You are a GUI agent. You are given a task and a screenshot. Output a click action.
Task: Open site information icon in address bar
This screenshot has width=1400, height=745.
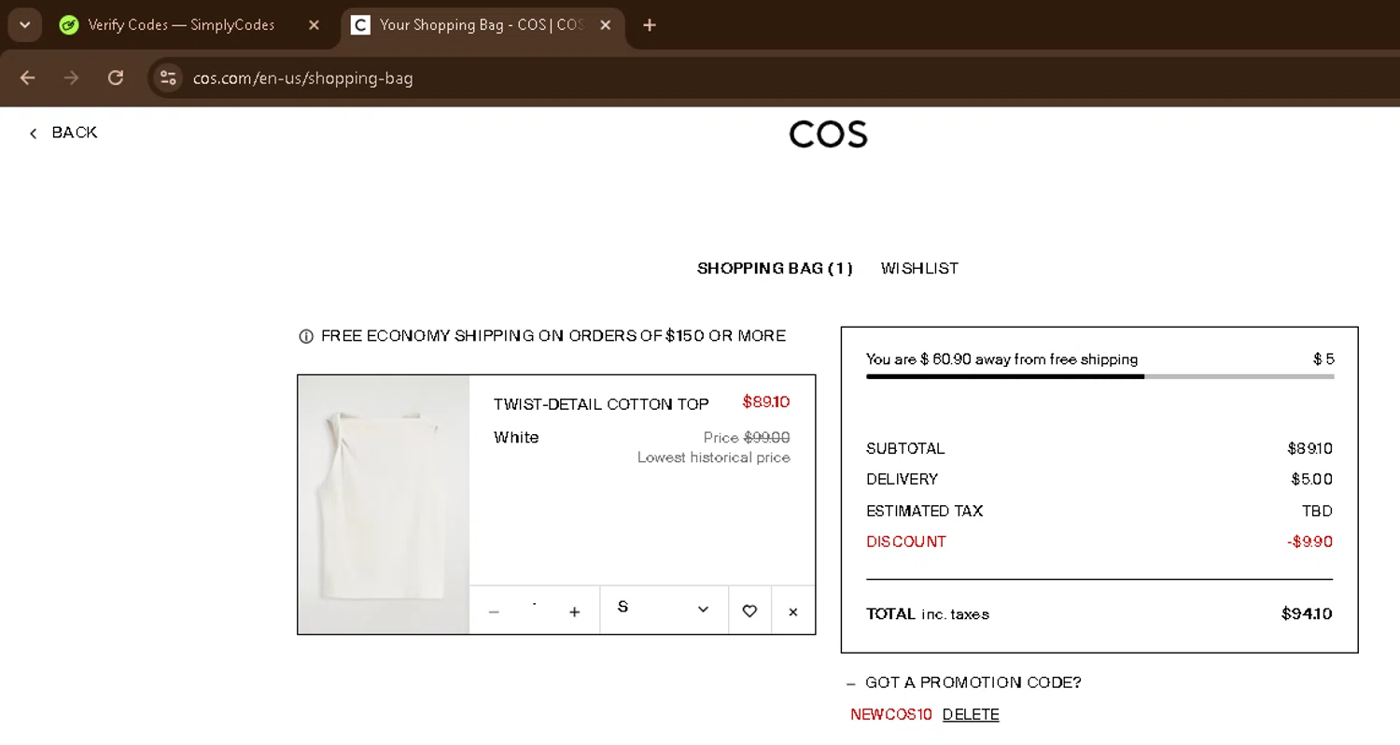(x=168, y=77)
